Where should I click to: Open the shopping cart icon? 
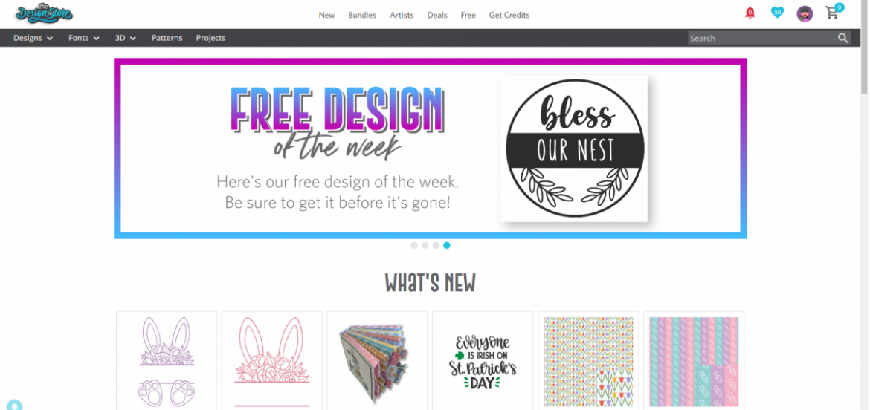pyautogui.click(x=834, y=12)
